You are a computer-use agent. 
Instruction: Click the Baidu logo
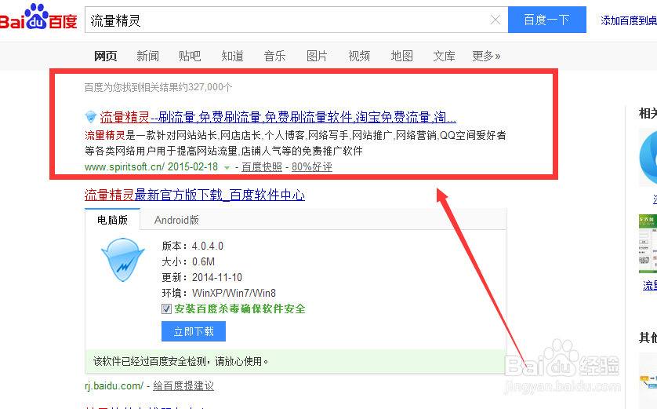tap(38, 17)
